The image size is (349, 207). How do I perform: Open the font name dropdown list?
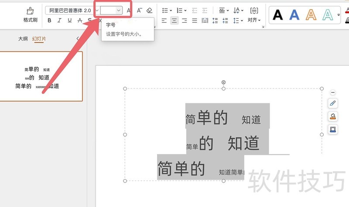pyautogui.click(x=97, y=10)
